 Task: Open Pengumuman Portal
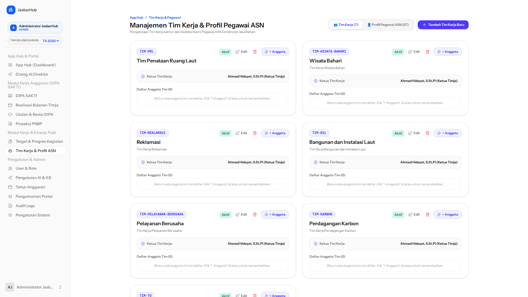[35, 196]
